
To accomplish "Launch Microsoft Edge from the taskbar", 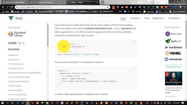I will (x=18, y=103).
